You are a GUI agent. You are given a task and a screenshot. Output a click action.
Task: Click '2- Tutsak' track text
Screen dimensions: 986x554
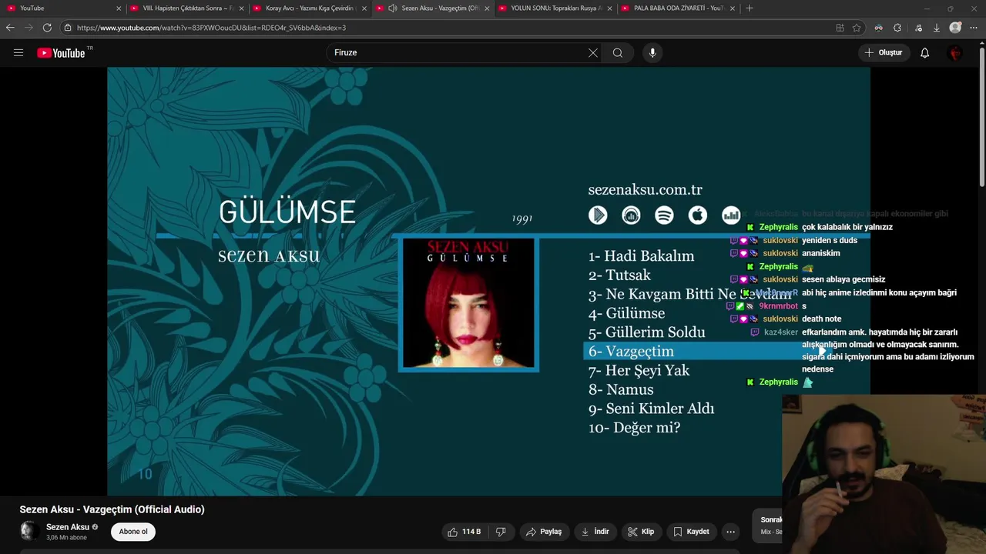point(619,275)
